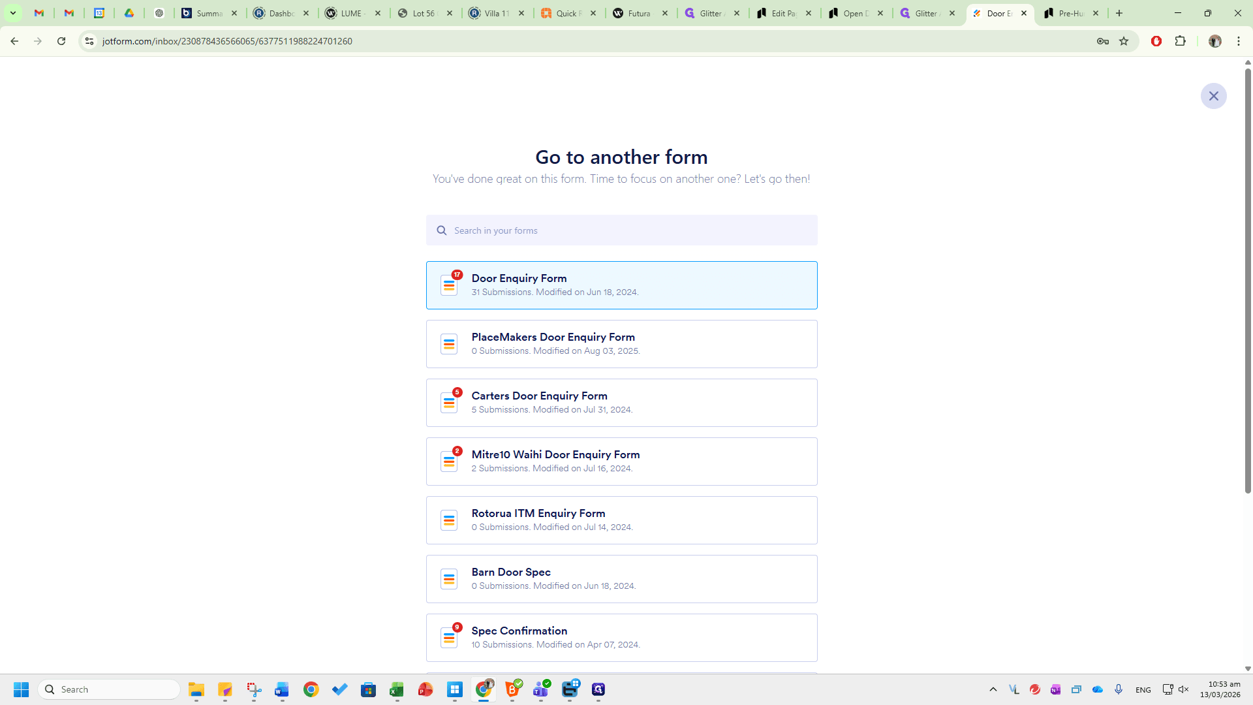Open File Explorer from taskbar

(196, 689)
